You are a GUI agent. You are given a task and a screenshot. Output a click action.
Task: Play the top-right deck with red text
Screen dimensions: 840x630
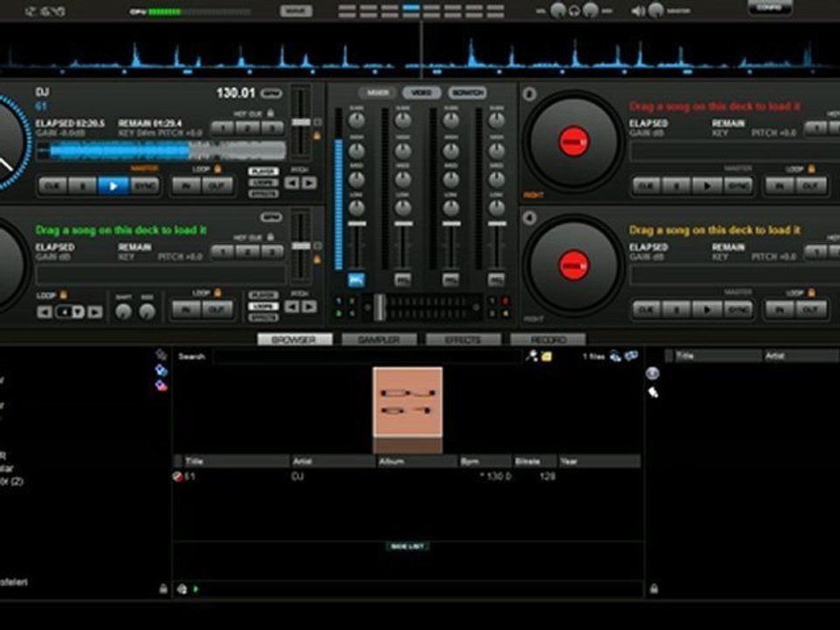707,185
